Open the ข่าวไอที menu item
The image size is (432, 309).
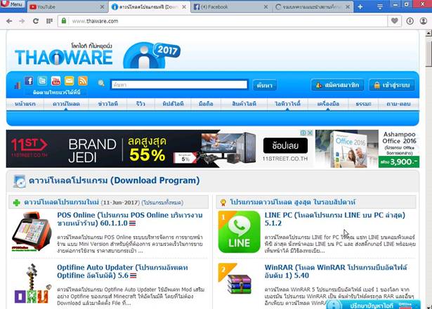click(107, 104)
